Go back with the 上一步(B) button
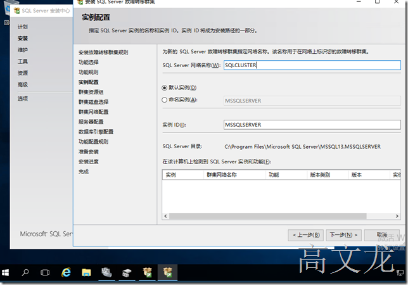The width and height of the screenshot is (408, 285). point(306,235)
